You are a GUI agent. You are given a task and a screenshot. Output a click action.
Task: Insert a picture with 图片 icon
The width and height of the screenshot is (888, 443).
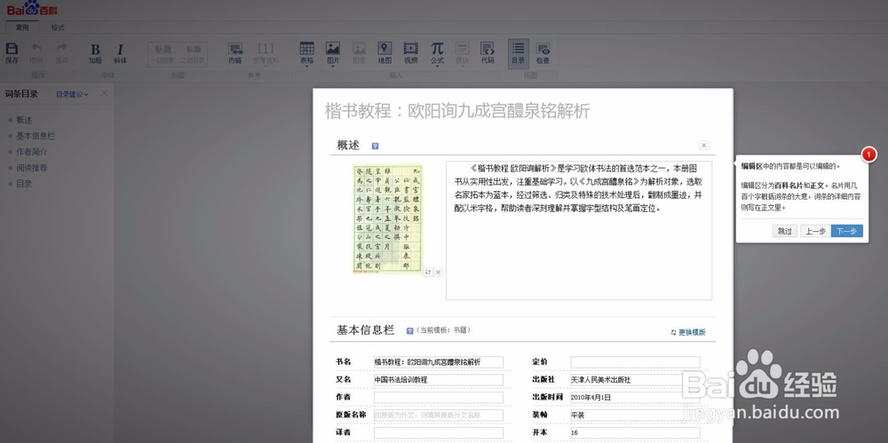coord(333,49)
